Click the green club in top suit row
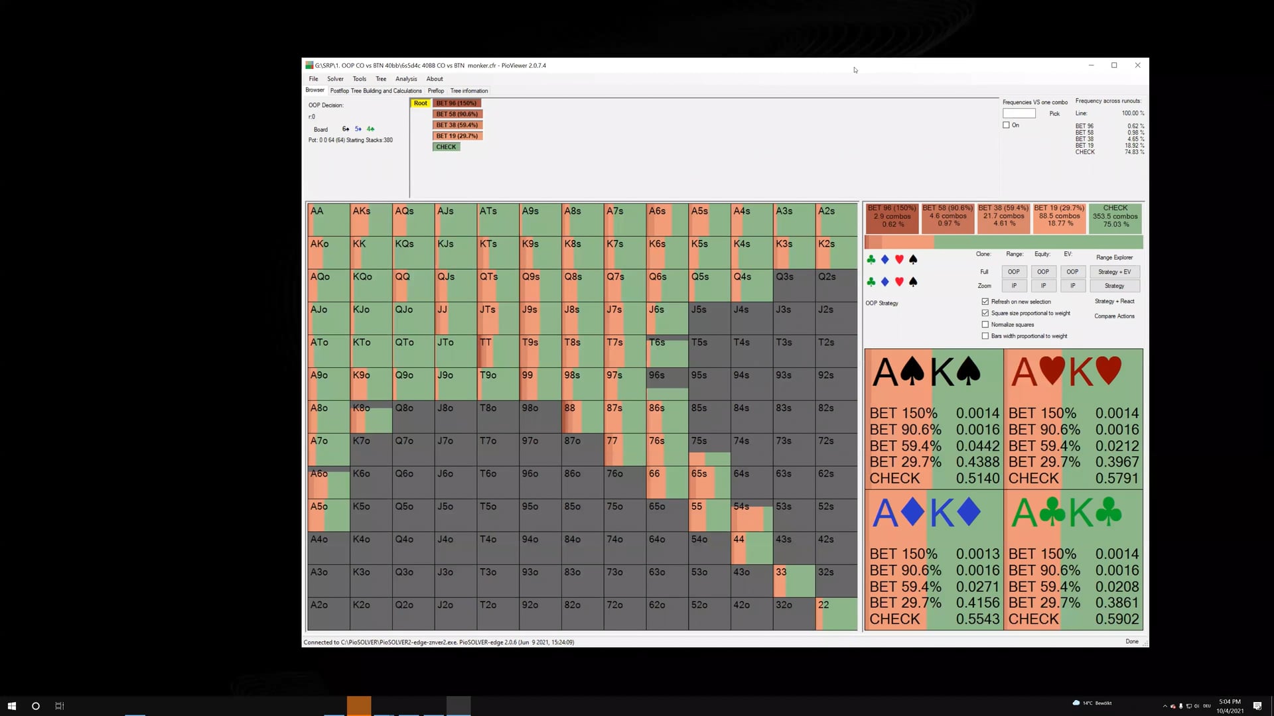This screenshot has height=716, width=1274. [871, 259]
